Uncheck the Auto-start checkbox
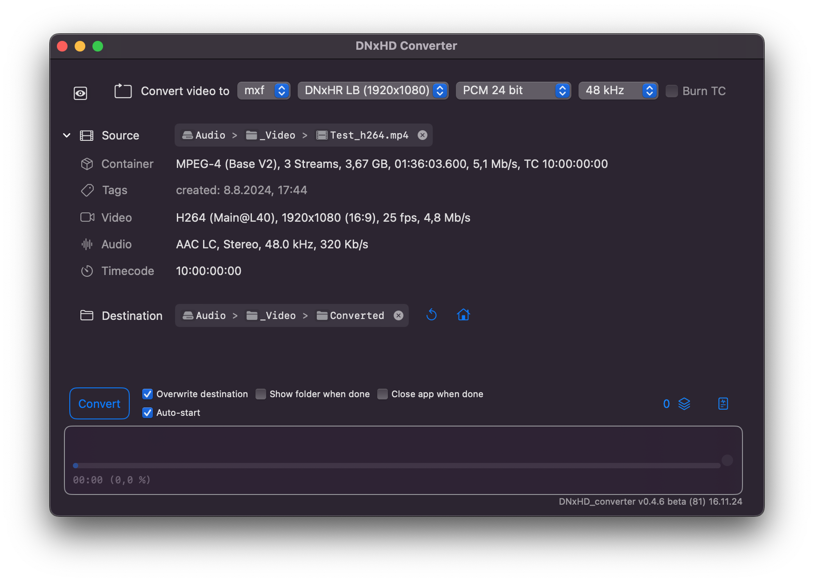The height and width of the screenshot is (582, 814). coord(148,413)
